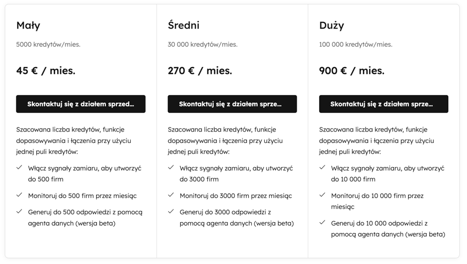This screenshot has height=264, width=467.
Task: Click checkmark next to 'Monitoruj do 500 firm'
Action: (20, 195)
